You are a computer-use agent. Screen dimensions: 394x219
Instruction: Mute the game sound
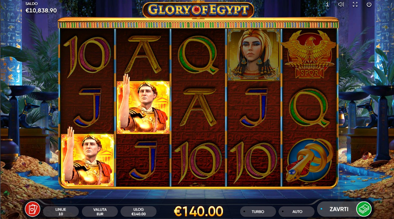pos(341,4)
